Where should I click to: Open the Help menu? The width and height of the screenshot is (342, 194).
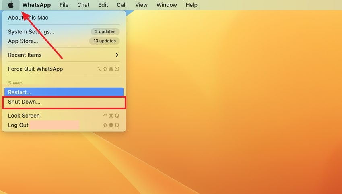pyautogui.click(x=192, y=5)
